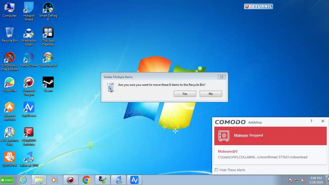Viewport: 329px width, 185px height.
Task: Open Jailbreak VPN taskbar button
Action: pos(118,180)
